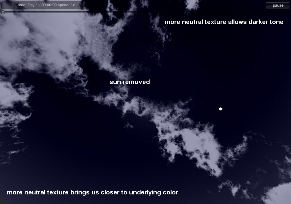The height and width of the screenshot is (204, 291).
Task: Click the time slider handle
Action: pos(3,12)
